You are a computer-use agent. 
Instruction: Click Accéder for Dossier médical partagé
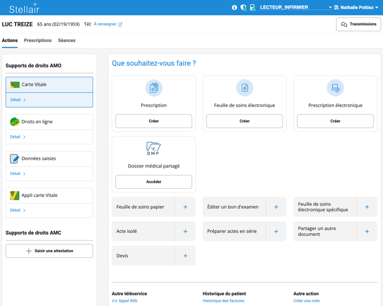(x=154, y=182)
